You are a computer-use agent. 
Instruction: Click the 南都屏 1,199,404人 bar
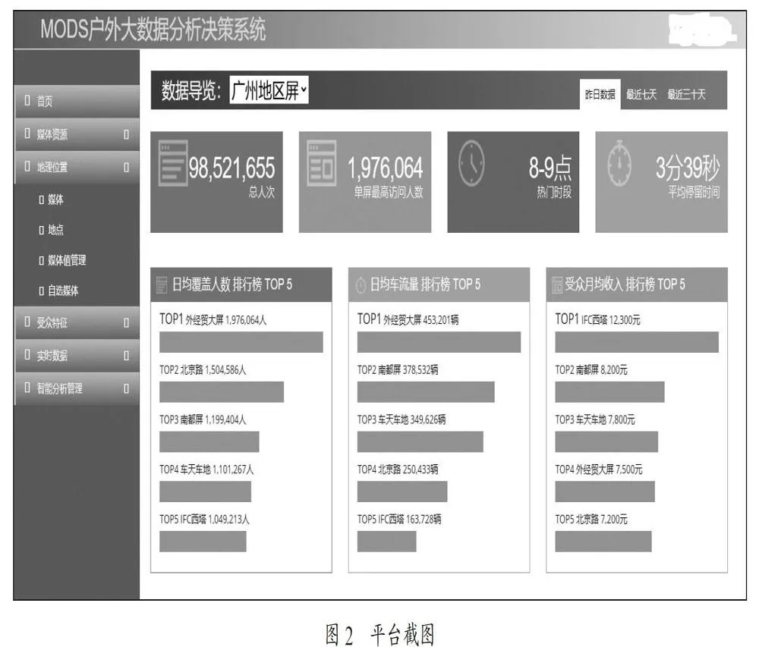209,441
